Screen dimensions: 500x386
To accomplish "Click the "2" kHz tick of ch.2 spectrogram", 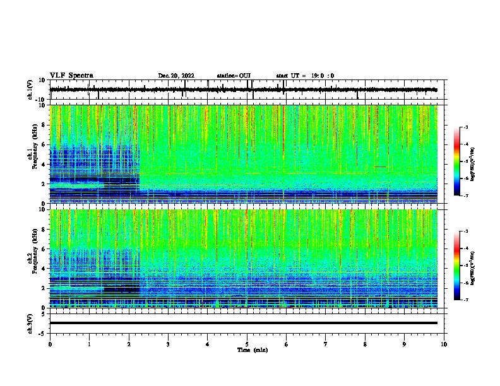I will point(44,288).
